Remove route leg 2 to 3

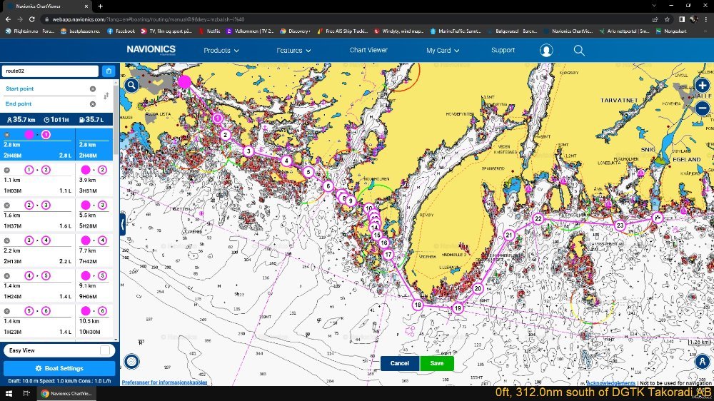7,205
